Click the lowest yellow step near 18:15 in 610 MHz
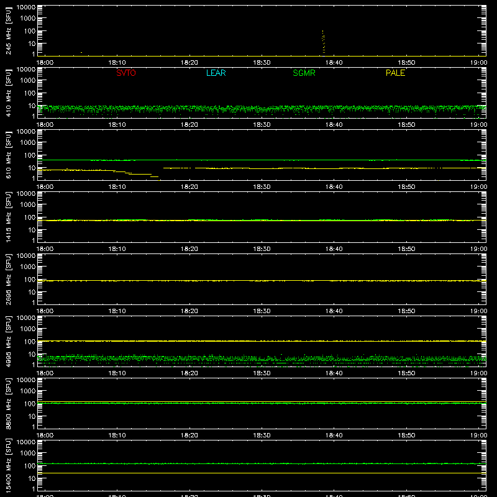Image resolution: width=497 pixels, height=497 pixels. [154, 177]
